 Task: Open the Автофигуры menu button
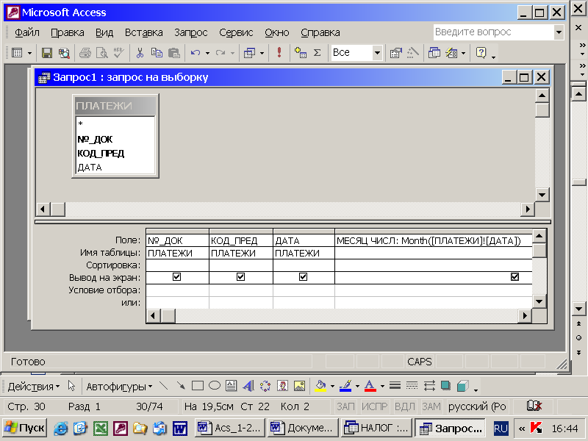[119, 387]
